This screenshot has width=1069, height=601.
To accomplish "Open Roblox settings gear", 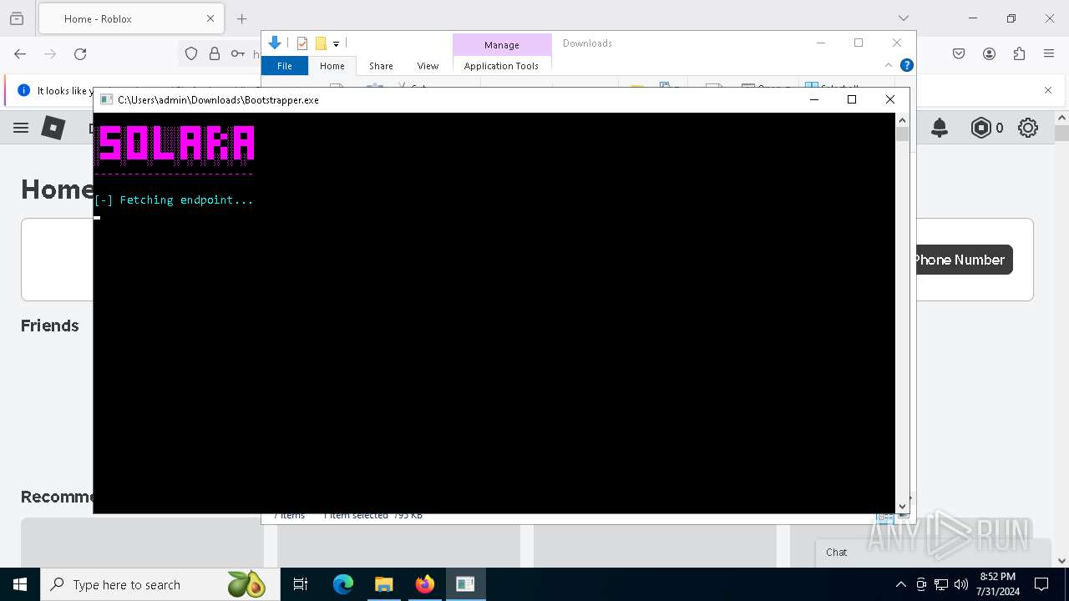I will pyautogui.click(x=1028, y=128).
